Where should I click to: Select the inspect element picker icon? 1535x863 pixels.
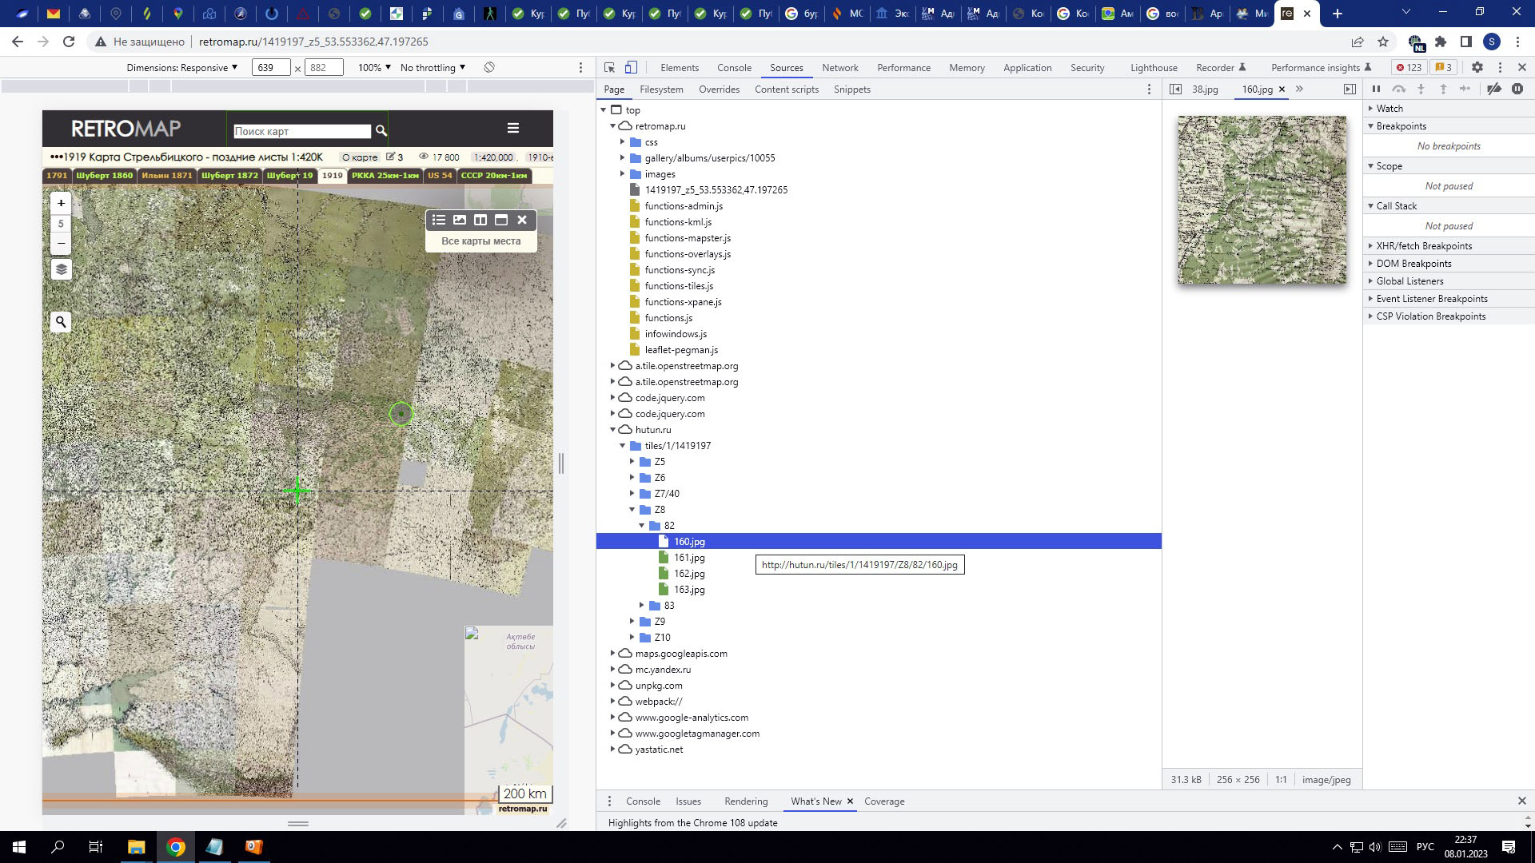[610, 68]
